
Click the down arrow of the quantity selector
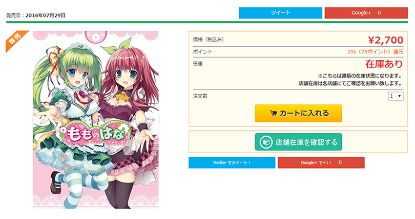tap(399, 96)
